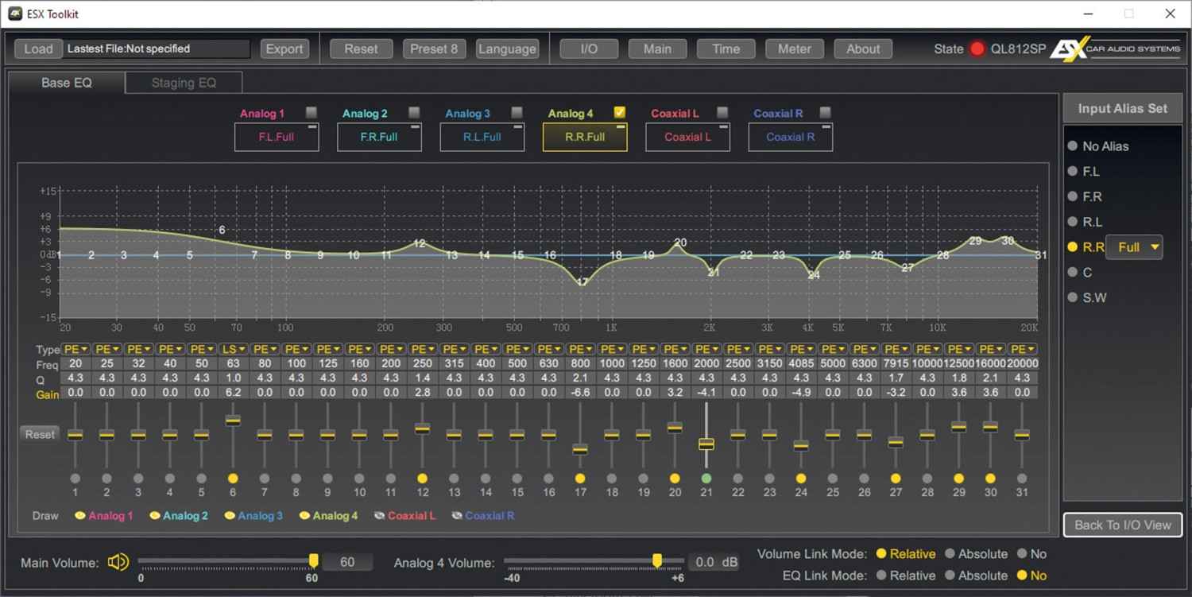Switch to the Base EQ tab
Viewport: 1192px width, 597px height.
click(x=67, y=83)
